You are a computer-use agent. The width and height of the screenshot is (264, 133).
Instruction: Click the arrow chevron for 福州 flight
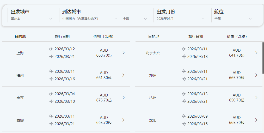pos(124,75)
